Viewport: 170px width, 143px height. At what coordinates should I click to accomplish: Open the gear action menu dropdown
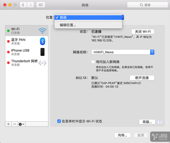point(21,124)
